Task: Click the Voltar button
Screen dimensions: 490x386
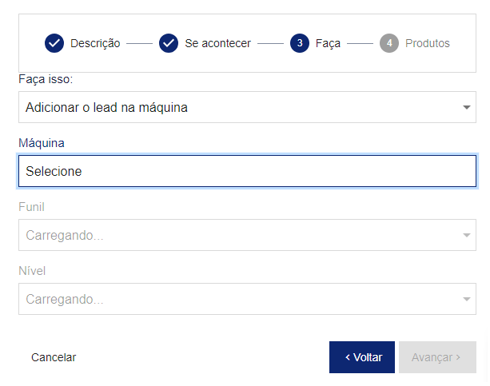Action: point(362,357)
